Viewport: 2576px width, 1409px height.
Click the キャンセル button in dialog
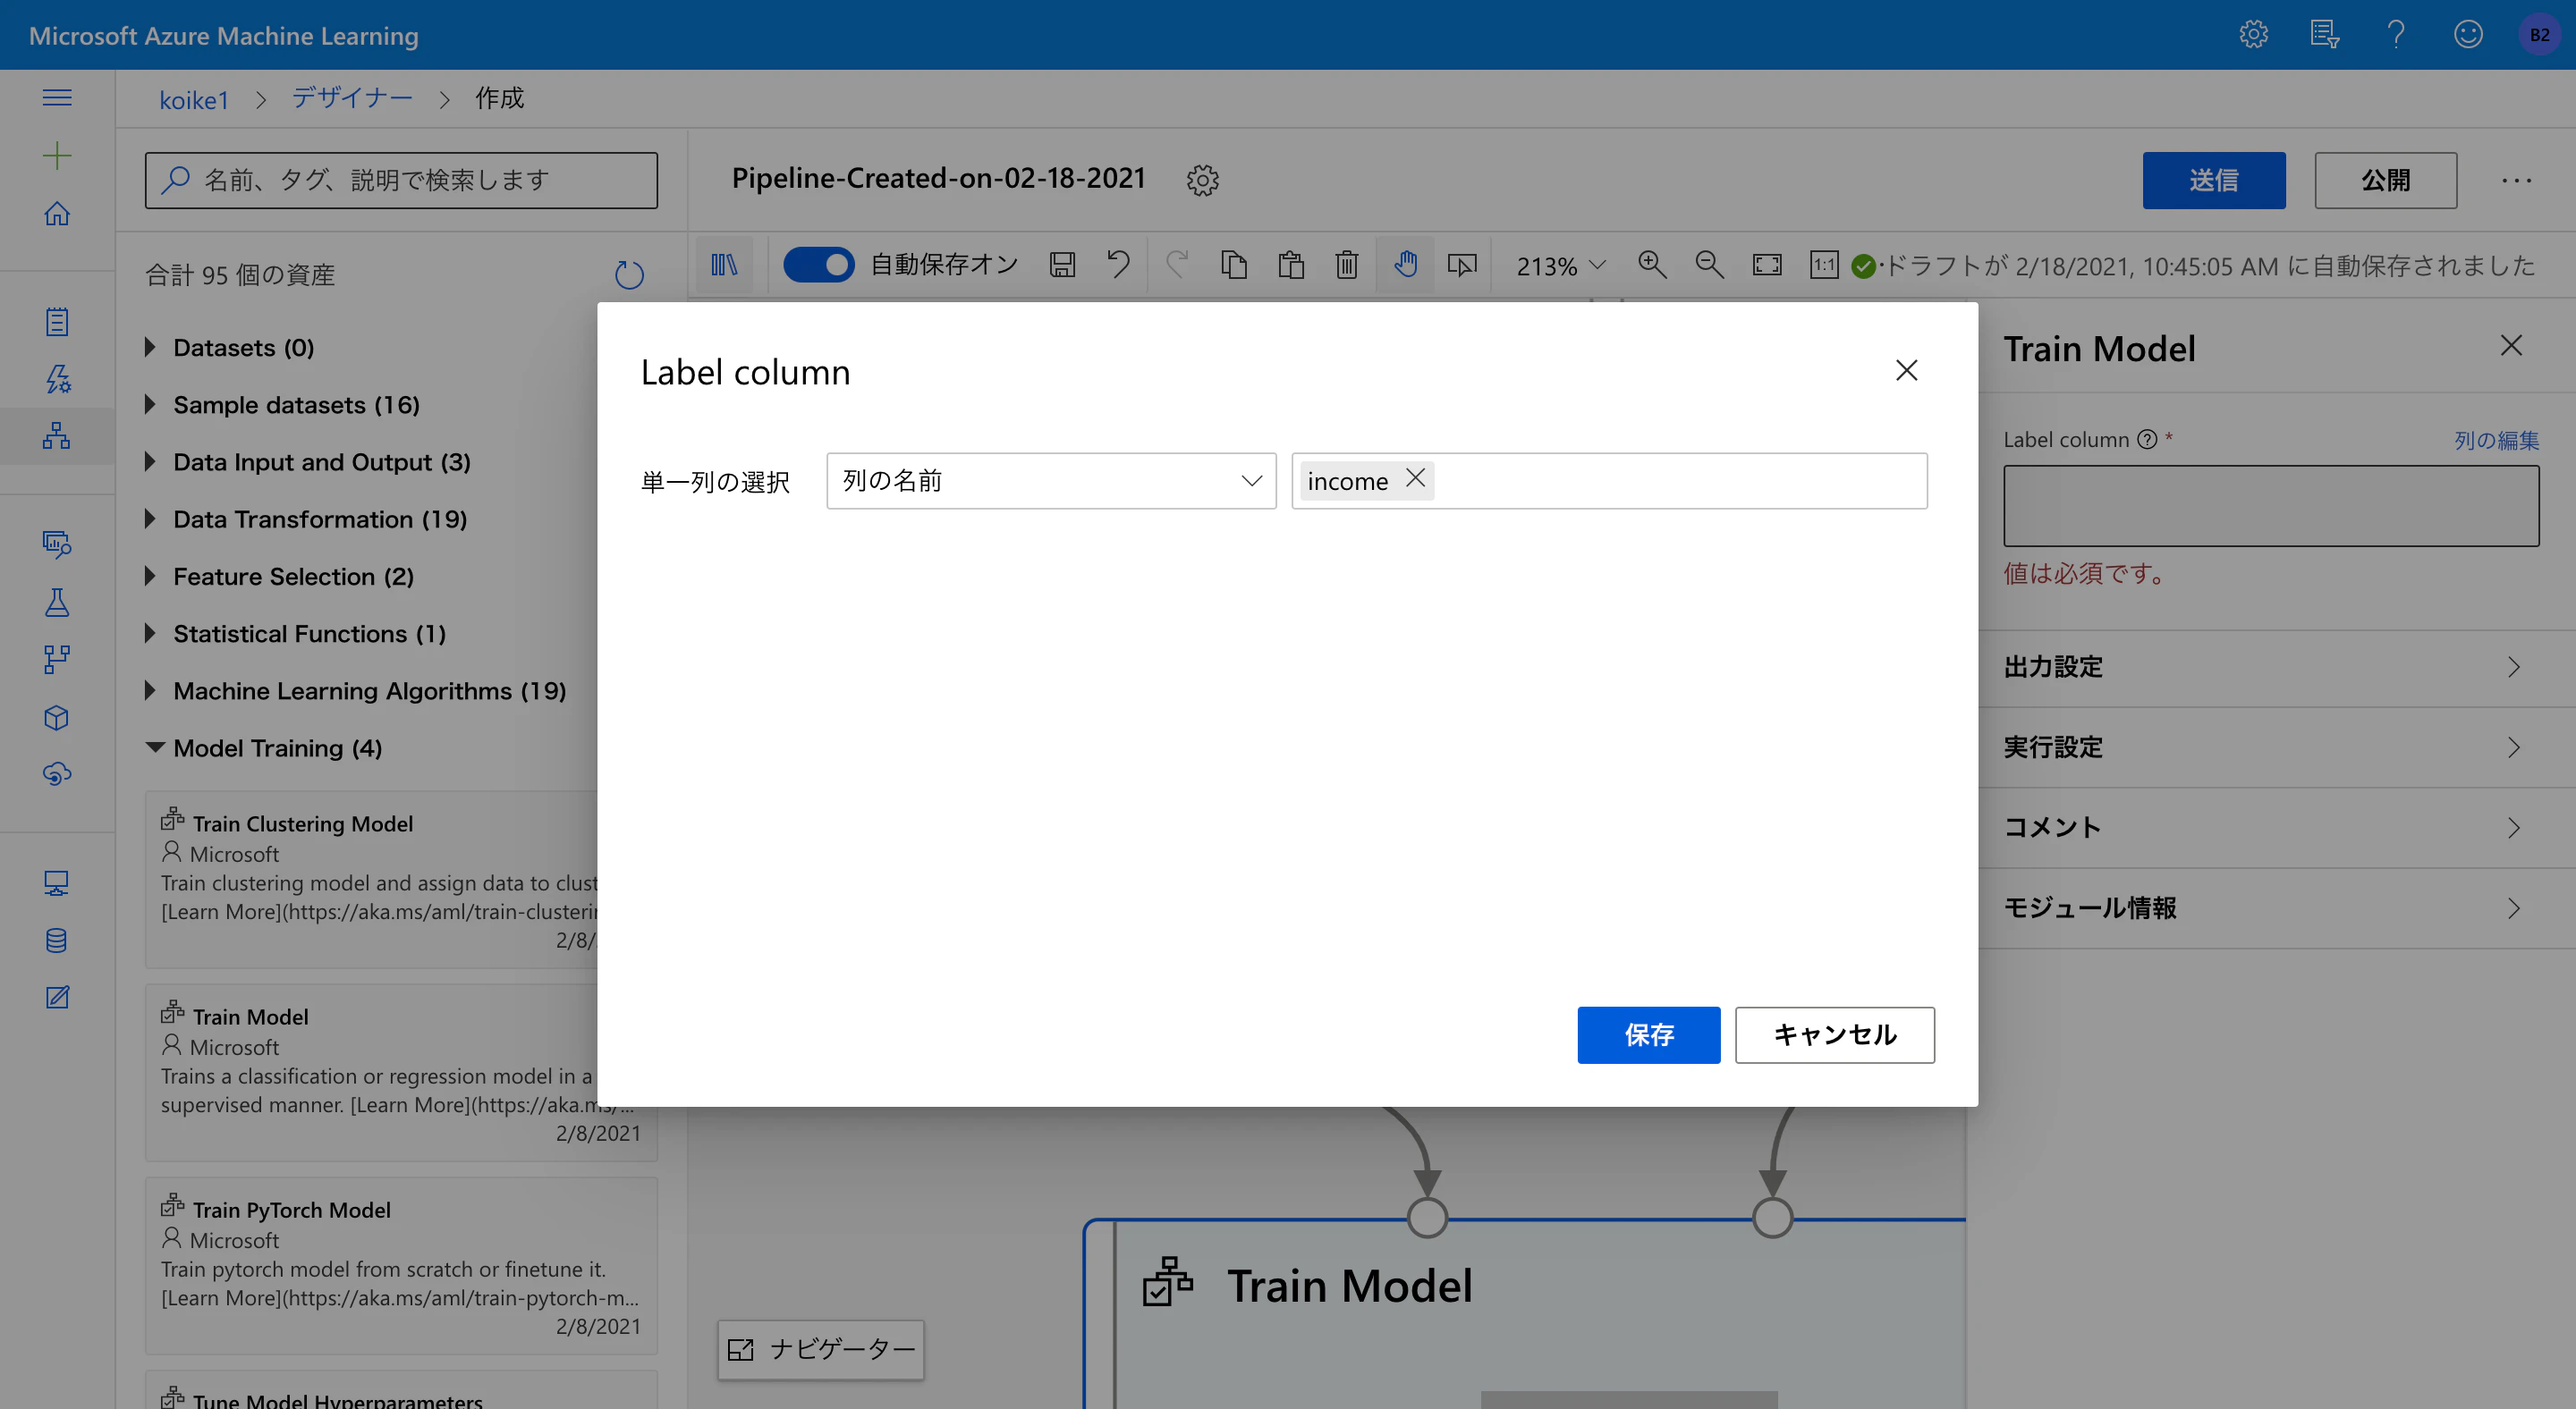[1834, 1035]
